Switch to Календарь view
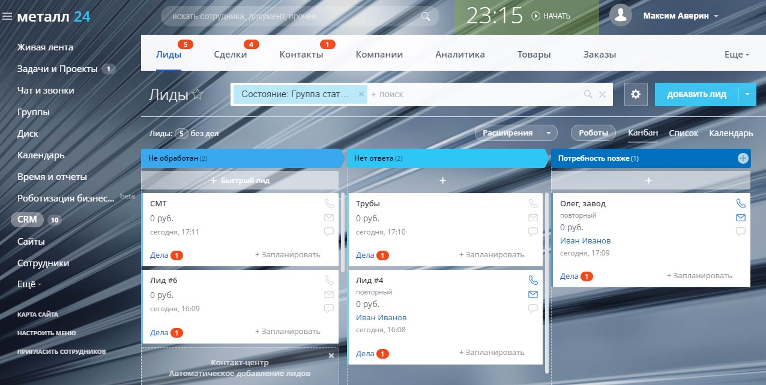766x385 pixels. pos(731,133)
